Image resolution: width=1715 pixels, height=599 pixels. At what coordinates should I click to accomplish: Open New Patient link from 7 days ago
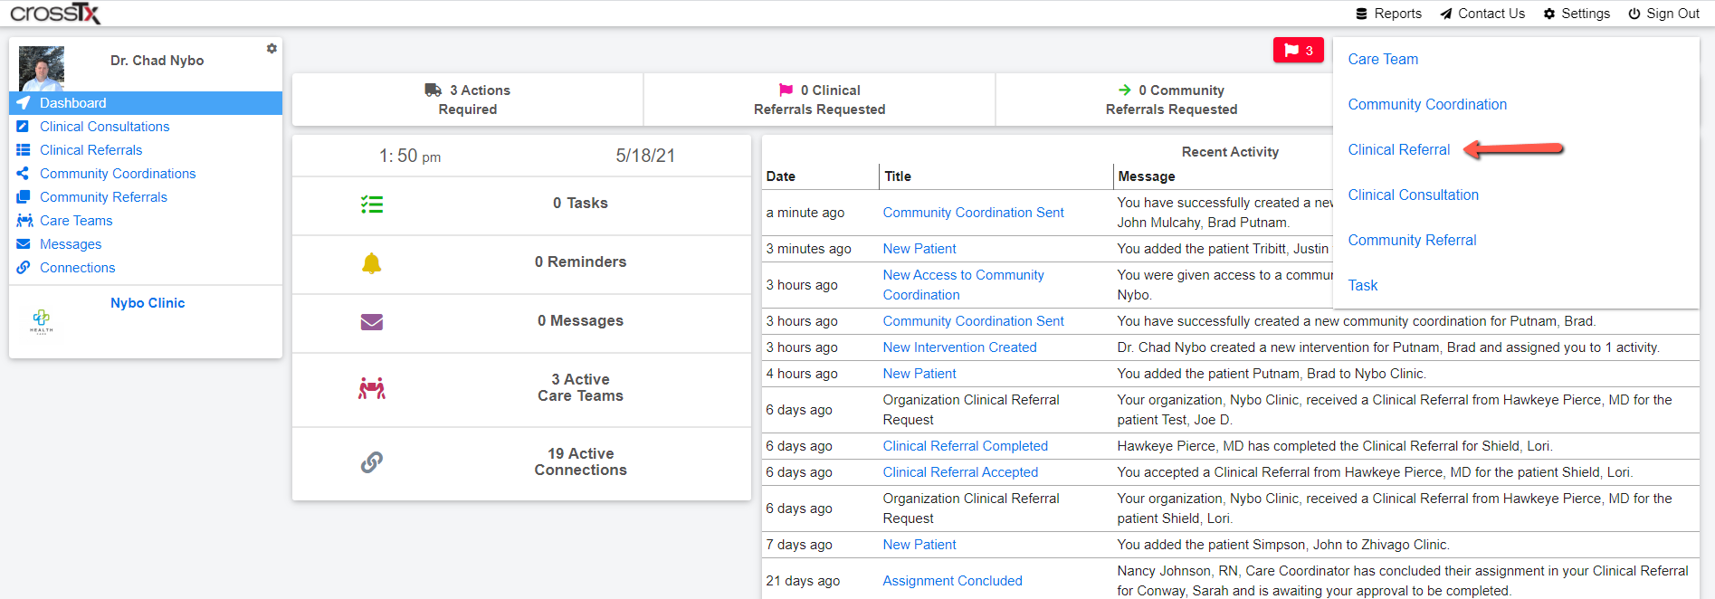pos(919,545)
